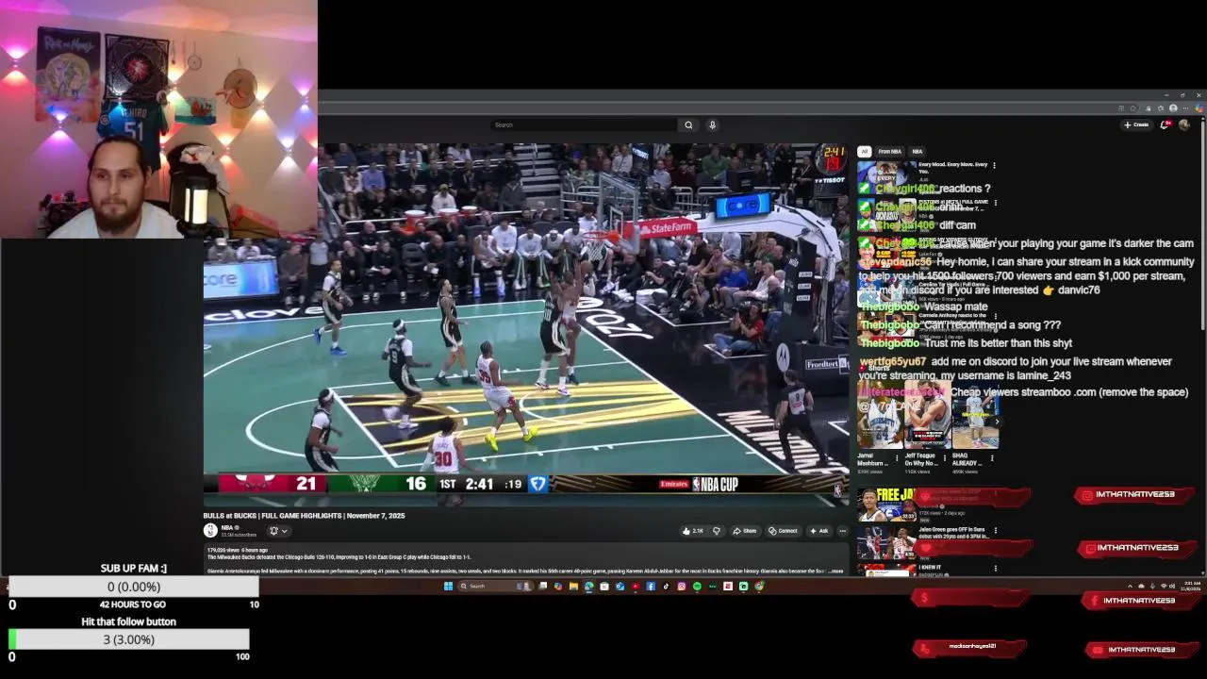Open TikTok icon in taskbar
The width and height of the screenshot is (1207, 679).
pos(667,586)
